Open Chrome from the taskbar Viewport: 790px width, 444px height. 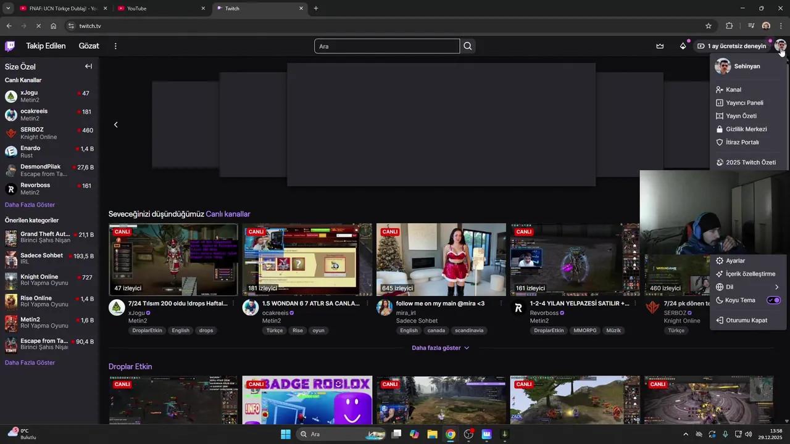coord(451,434)
